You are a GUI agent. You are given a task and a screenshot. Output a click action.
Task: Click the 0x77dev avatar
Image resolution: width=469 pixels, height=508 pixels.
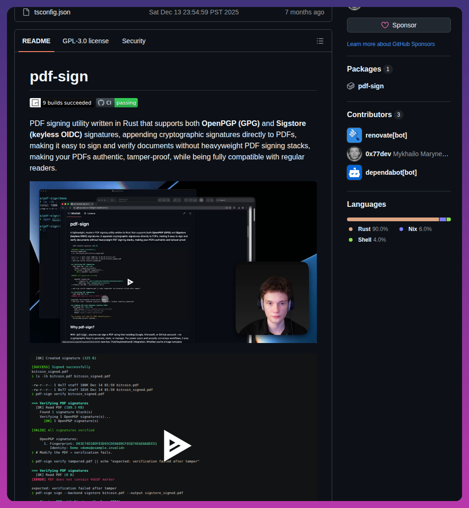[x=354, y=154]
